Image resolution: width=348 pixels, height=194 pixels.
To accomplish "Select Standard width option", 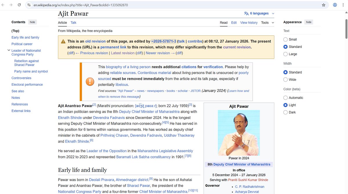I will (285, 72).
